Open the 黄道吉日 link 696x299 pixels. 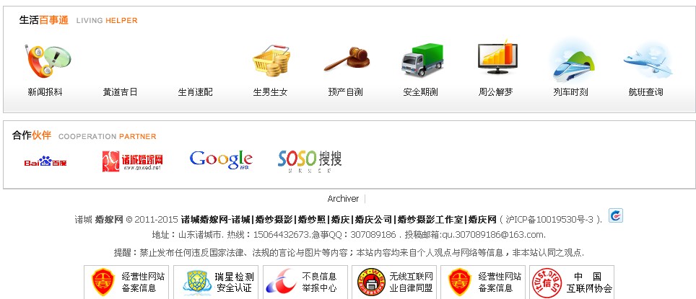coord(120,92)
